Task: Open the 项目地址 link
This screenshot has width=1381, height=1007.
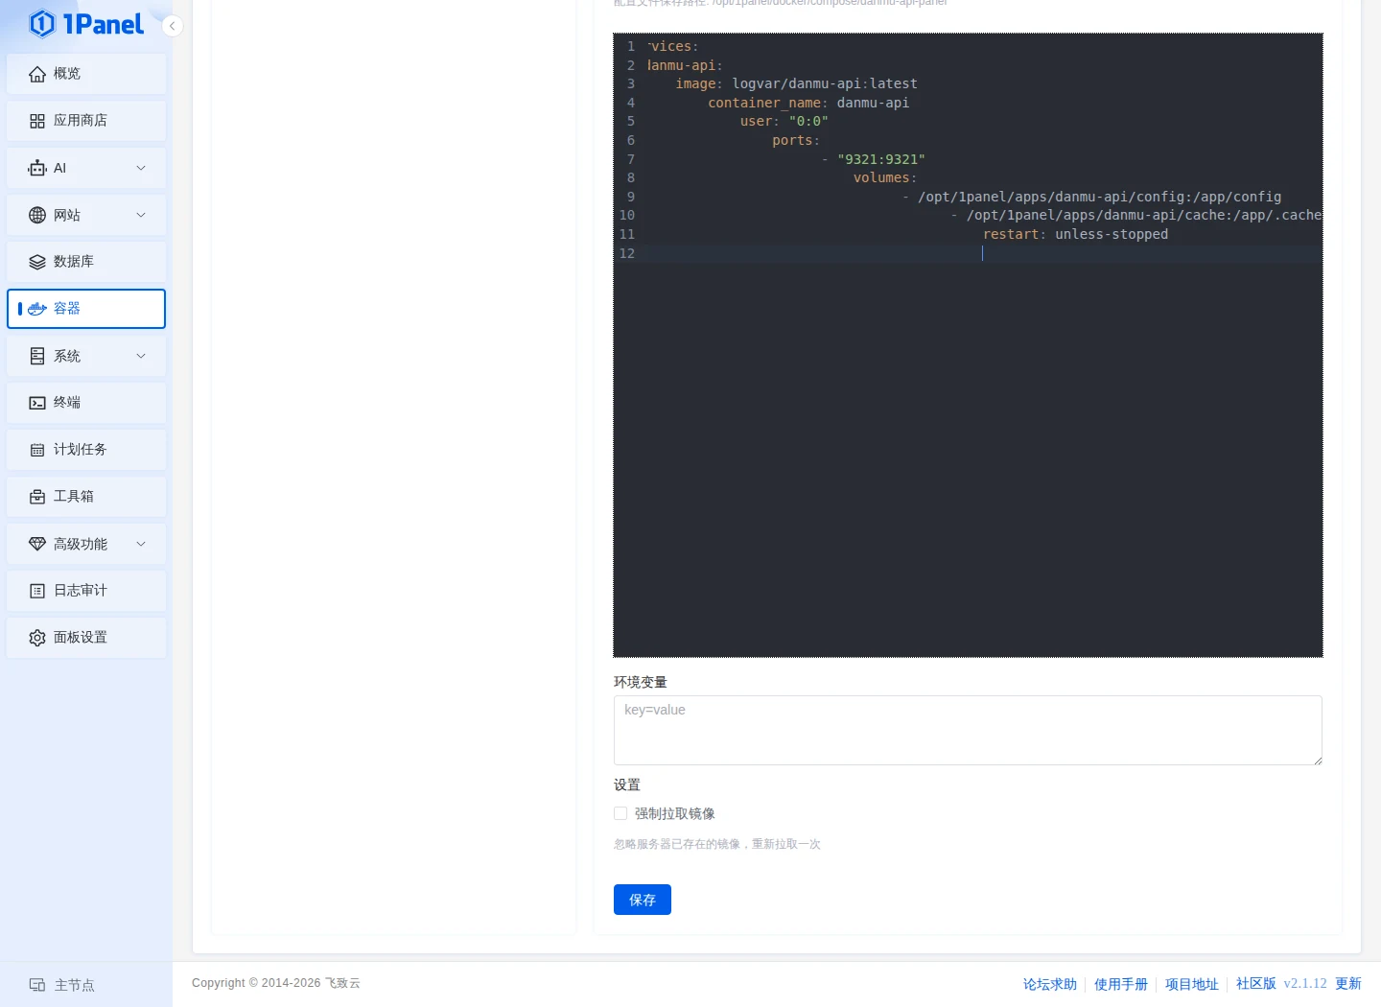Action: [x=1192, y=984]
